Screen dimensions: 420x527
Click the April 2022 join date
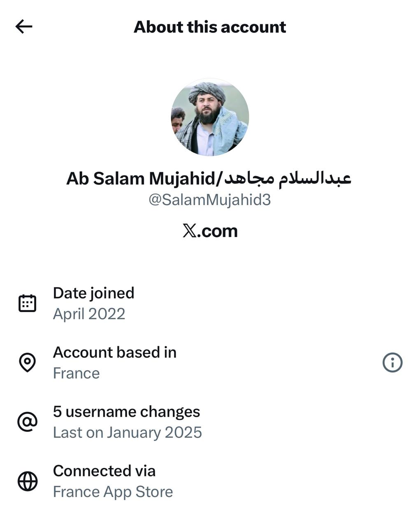[x=89, y=314]
